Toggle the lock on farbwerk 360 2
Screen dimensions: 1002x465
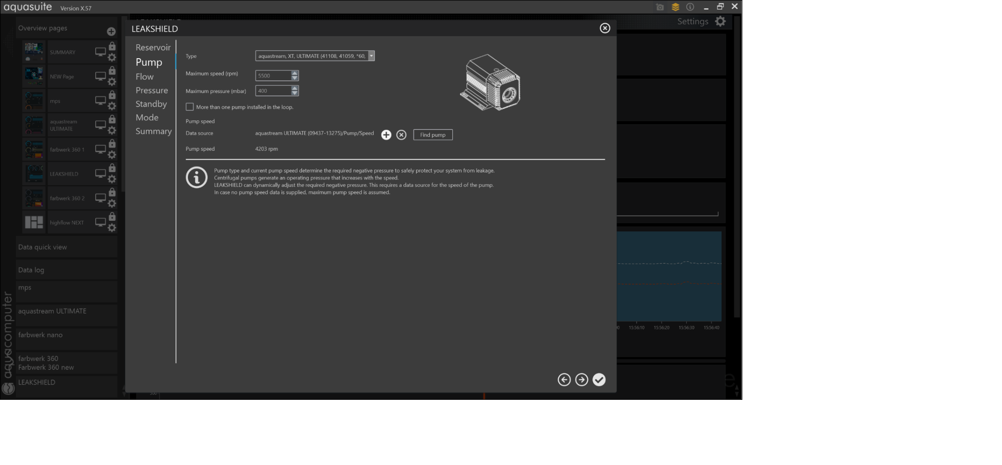click(112, 192)
